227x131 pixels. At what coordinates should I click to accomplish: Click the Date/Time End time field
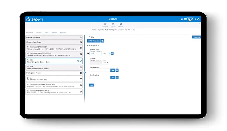(106, 78)
